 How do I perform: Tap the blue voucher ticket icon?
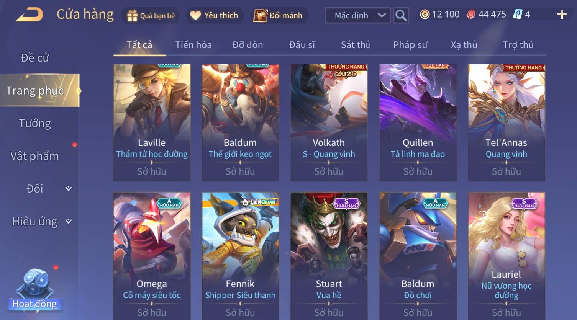pos(518,15)
